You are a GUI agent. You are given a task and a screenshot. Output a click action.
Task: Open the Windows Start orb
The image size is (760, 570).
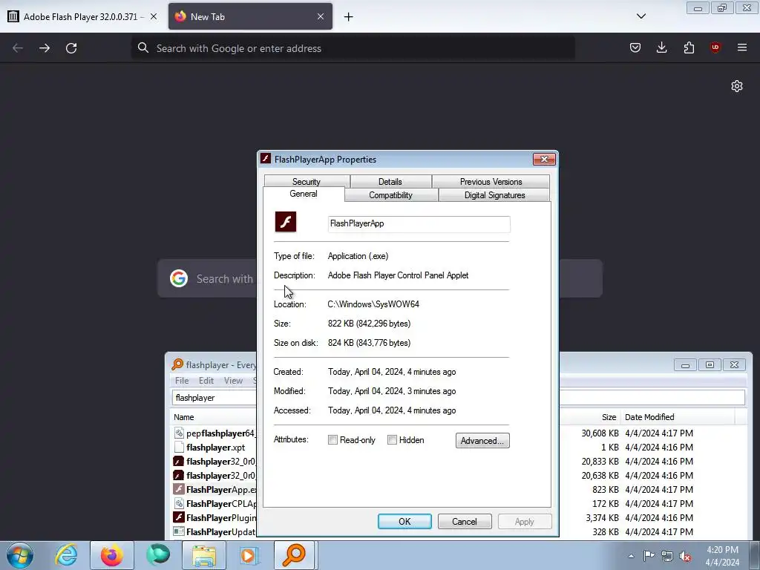20,555
